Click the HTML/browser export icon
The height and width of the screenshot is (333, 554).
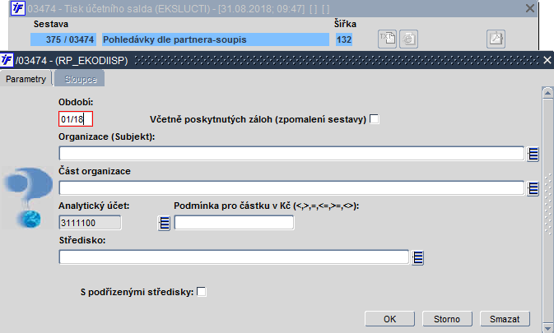409,39
